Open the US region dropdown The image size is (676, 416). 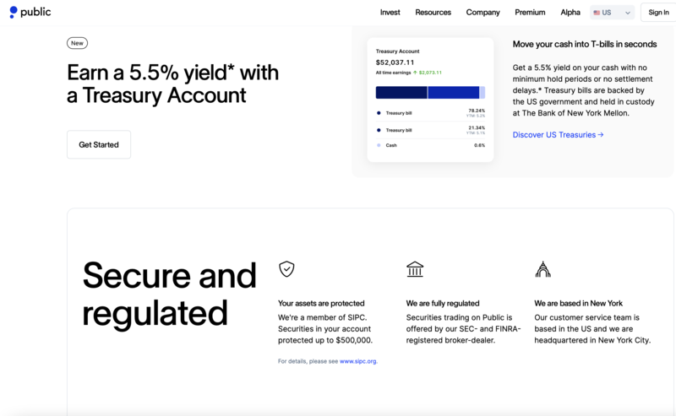click(613, 13)
